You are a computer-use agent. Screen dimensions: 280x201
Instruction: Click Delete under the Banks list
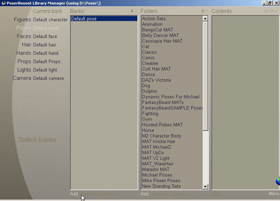(107, 194)
